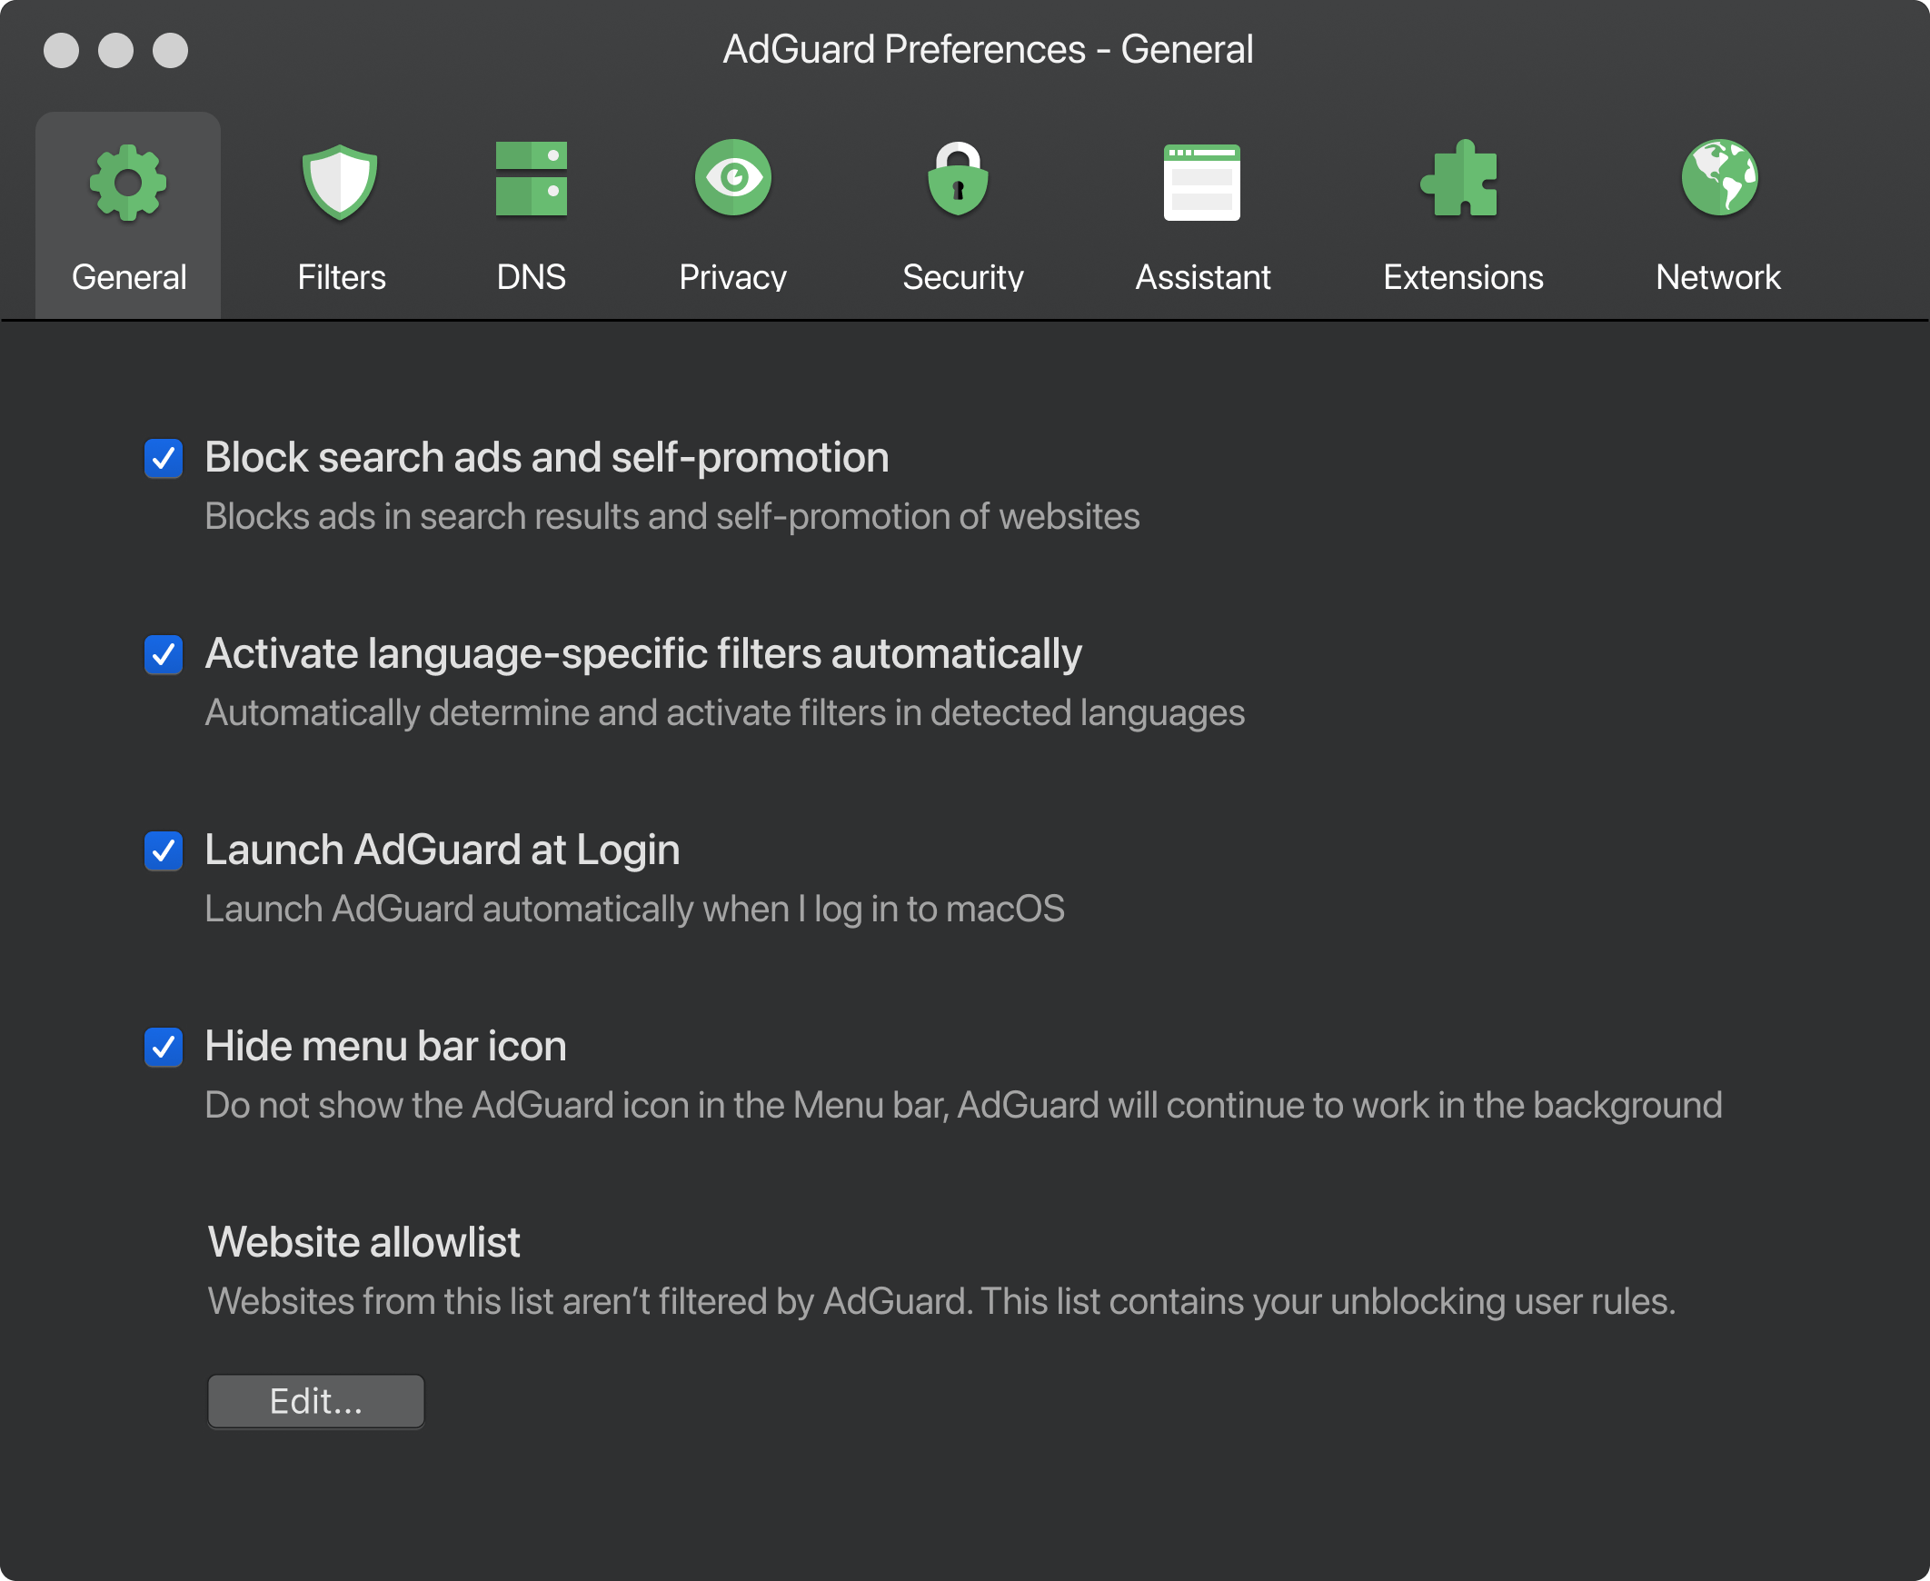Open the Assistant window icon

[x=1201, y=182]
